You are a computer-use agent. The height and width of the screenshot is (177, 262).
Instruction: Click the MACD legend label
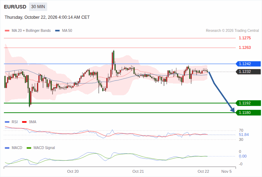(17, 148)
